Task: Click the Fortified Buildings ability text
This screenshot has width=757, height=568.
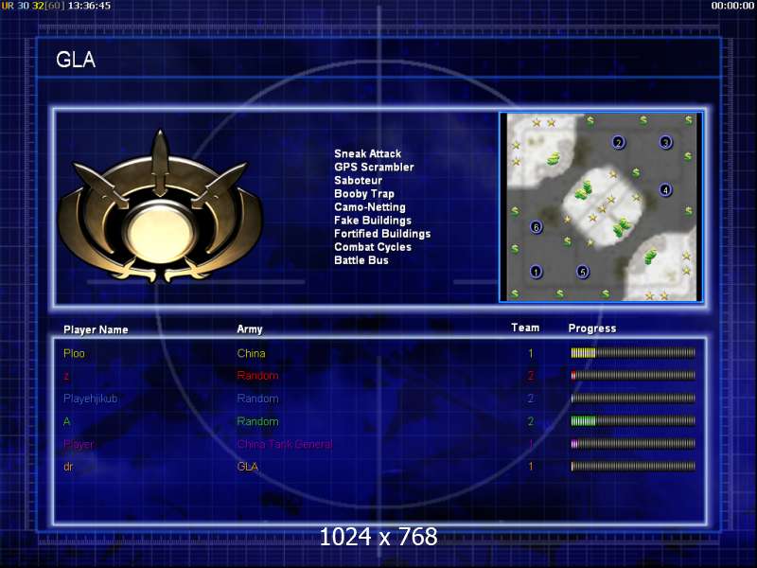Action: [x=382, y=234]
